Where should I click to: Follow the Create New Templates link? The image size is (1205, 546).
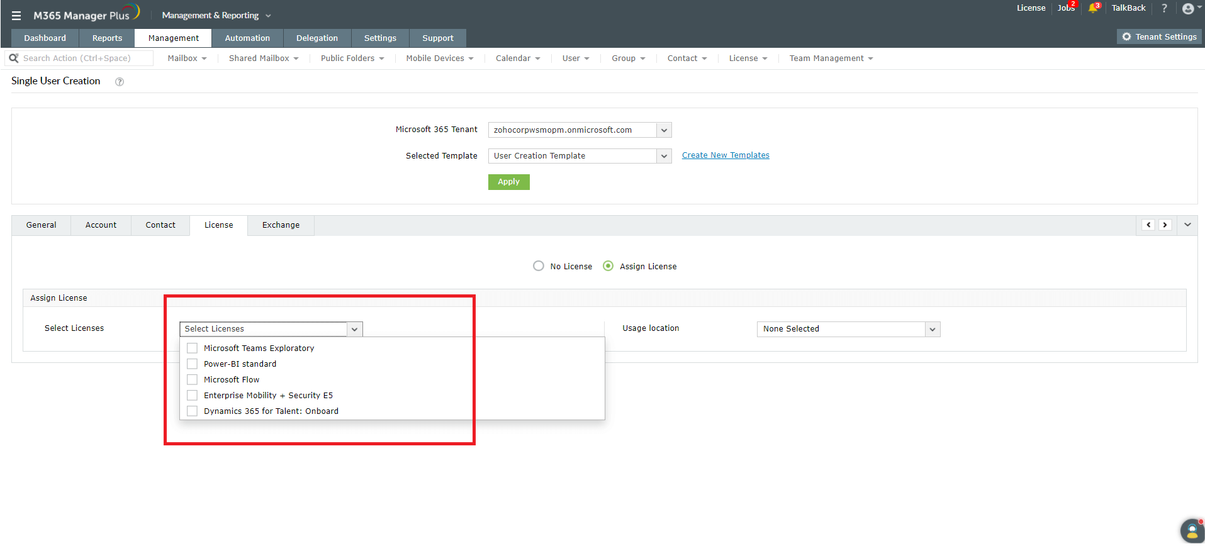coord(726,155)
